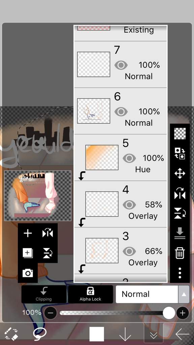Screen dimensions: 194x345
Task: Select the lasso tool in bottom bar
Action: (x=40, y=334)
